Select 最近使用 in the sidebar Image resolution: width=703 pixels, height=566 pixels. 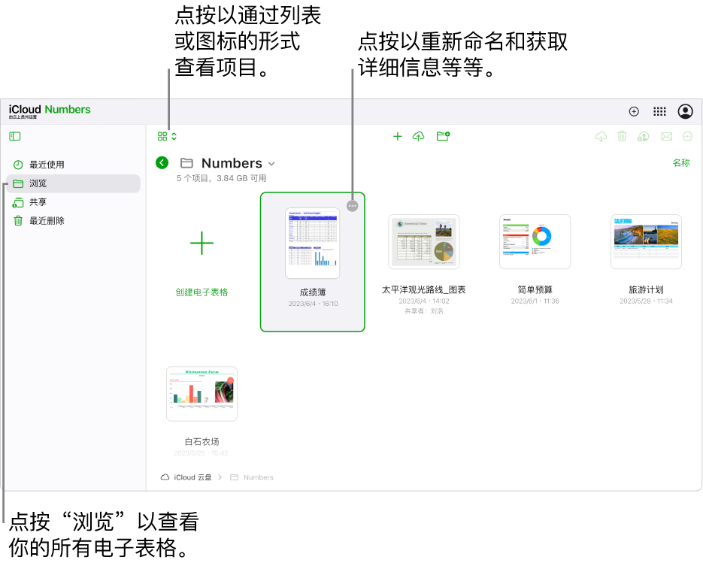coord(49,165)
